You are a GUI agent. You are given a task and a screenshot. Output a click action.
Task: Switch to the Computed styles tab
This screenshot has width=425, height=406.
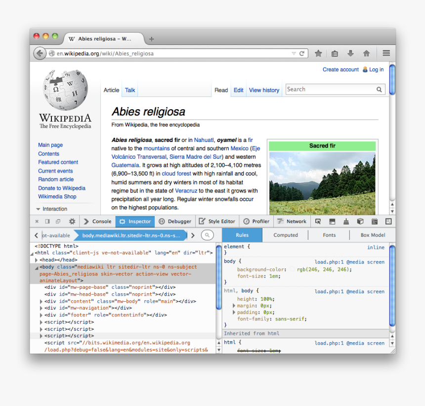pos(286,235)
